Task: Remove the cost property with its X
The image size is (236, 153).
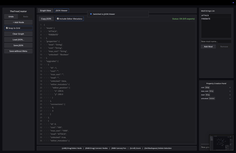Action: coord(230,87)
